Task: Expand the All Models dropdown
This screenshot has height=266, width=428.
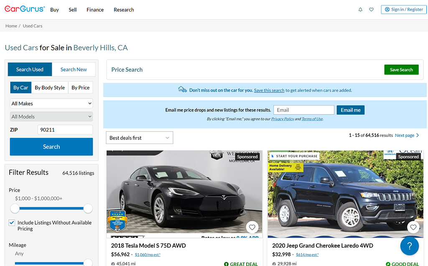Action: [51, 117]
